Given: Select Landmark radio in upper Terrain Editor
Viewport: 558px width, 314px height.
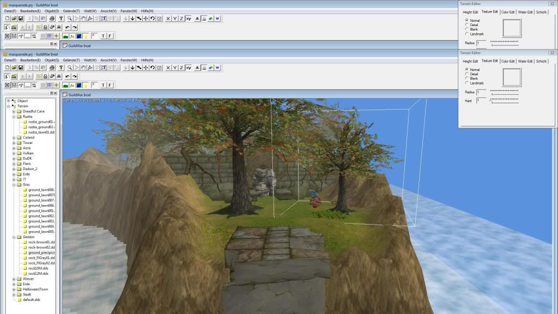Looking at the screenshot, I should [467, 34].
